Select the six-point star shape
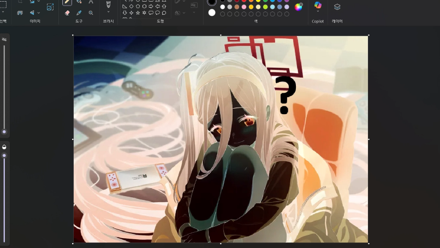 [144, 13]
